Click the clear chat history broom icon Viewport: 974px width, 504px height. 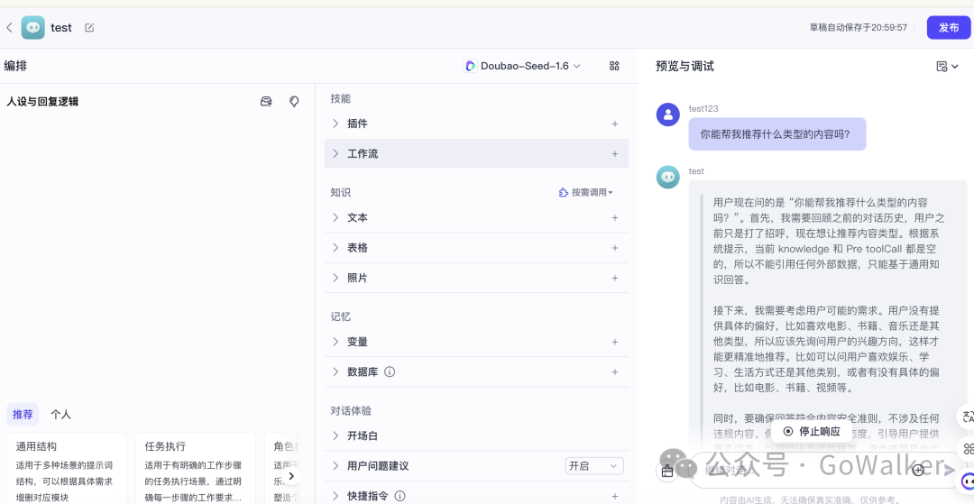[x=667, y=472]
